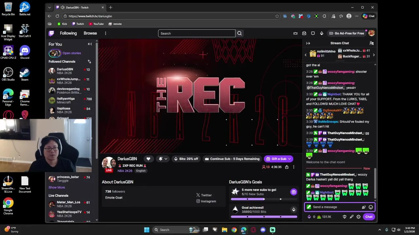Click the bits goal progress bar
The image size is (419, 235).
point(264,216)
